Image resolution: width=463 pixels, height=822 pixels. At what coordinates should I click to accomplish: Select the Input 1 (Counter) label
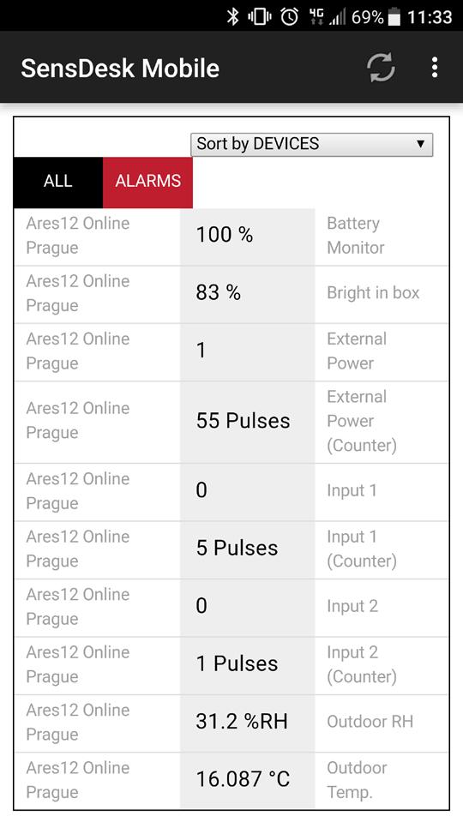362,549
